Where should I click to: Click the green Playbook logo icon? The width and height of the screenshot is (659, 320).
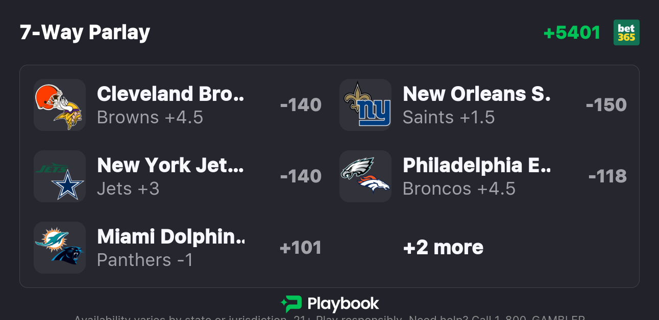291,304
